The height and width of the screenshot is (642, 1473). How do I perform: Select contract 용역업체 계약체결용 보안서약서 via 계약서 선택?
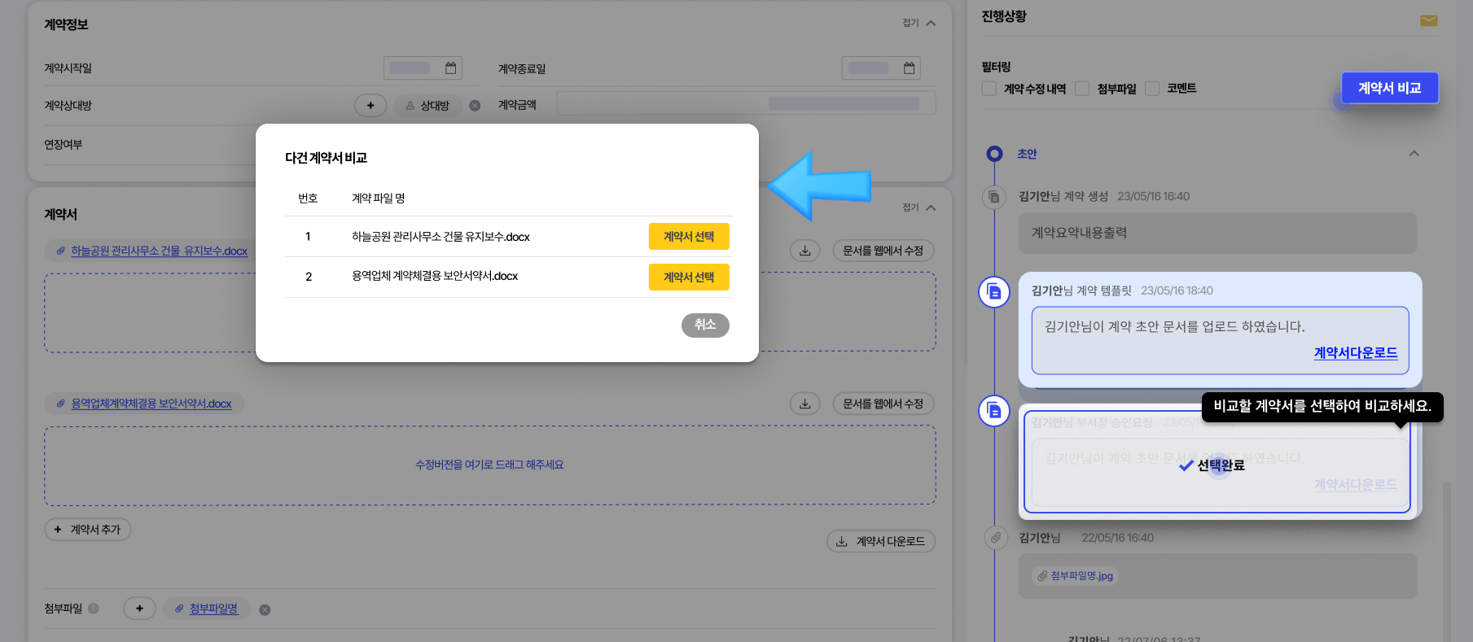pos(689,277)
